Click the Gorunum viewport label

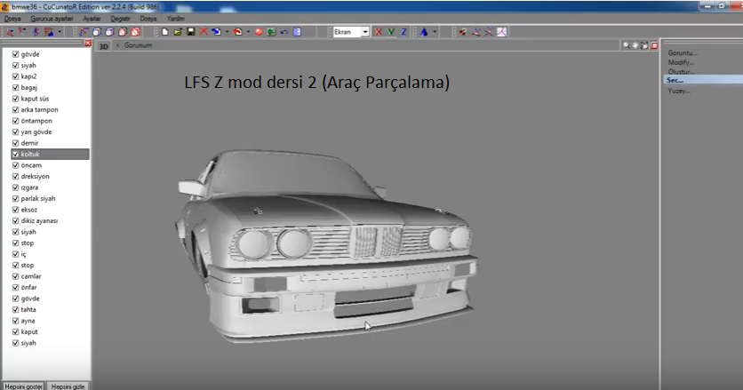tap(138, 45)
